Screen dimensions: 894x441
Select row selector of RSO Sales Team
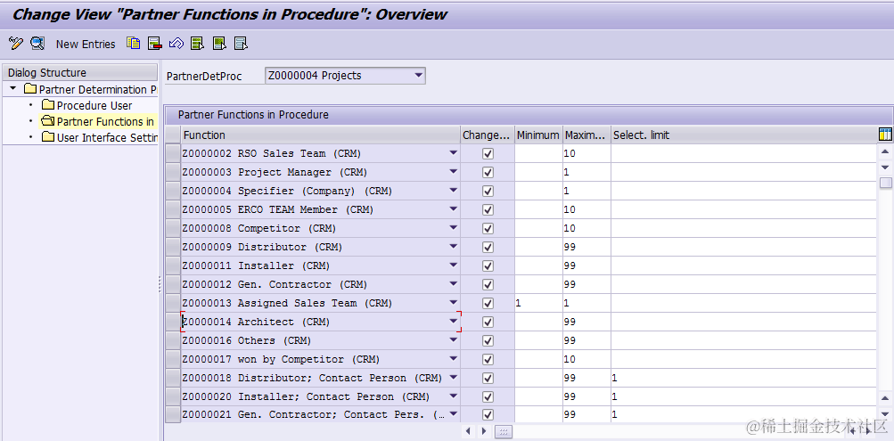point(173,153)
